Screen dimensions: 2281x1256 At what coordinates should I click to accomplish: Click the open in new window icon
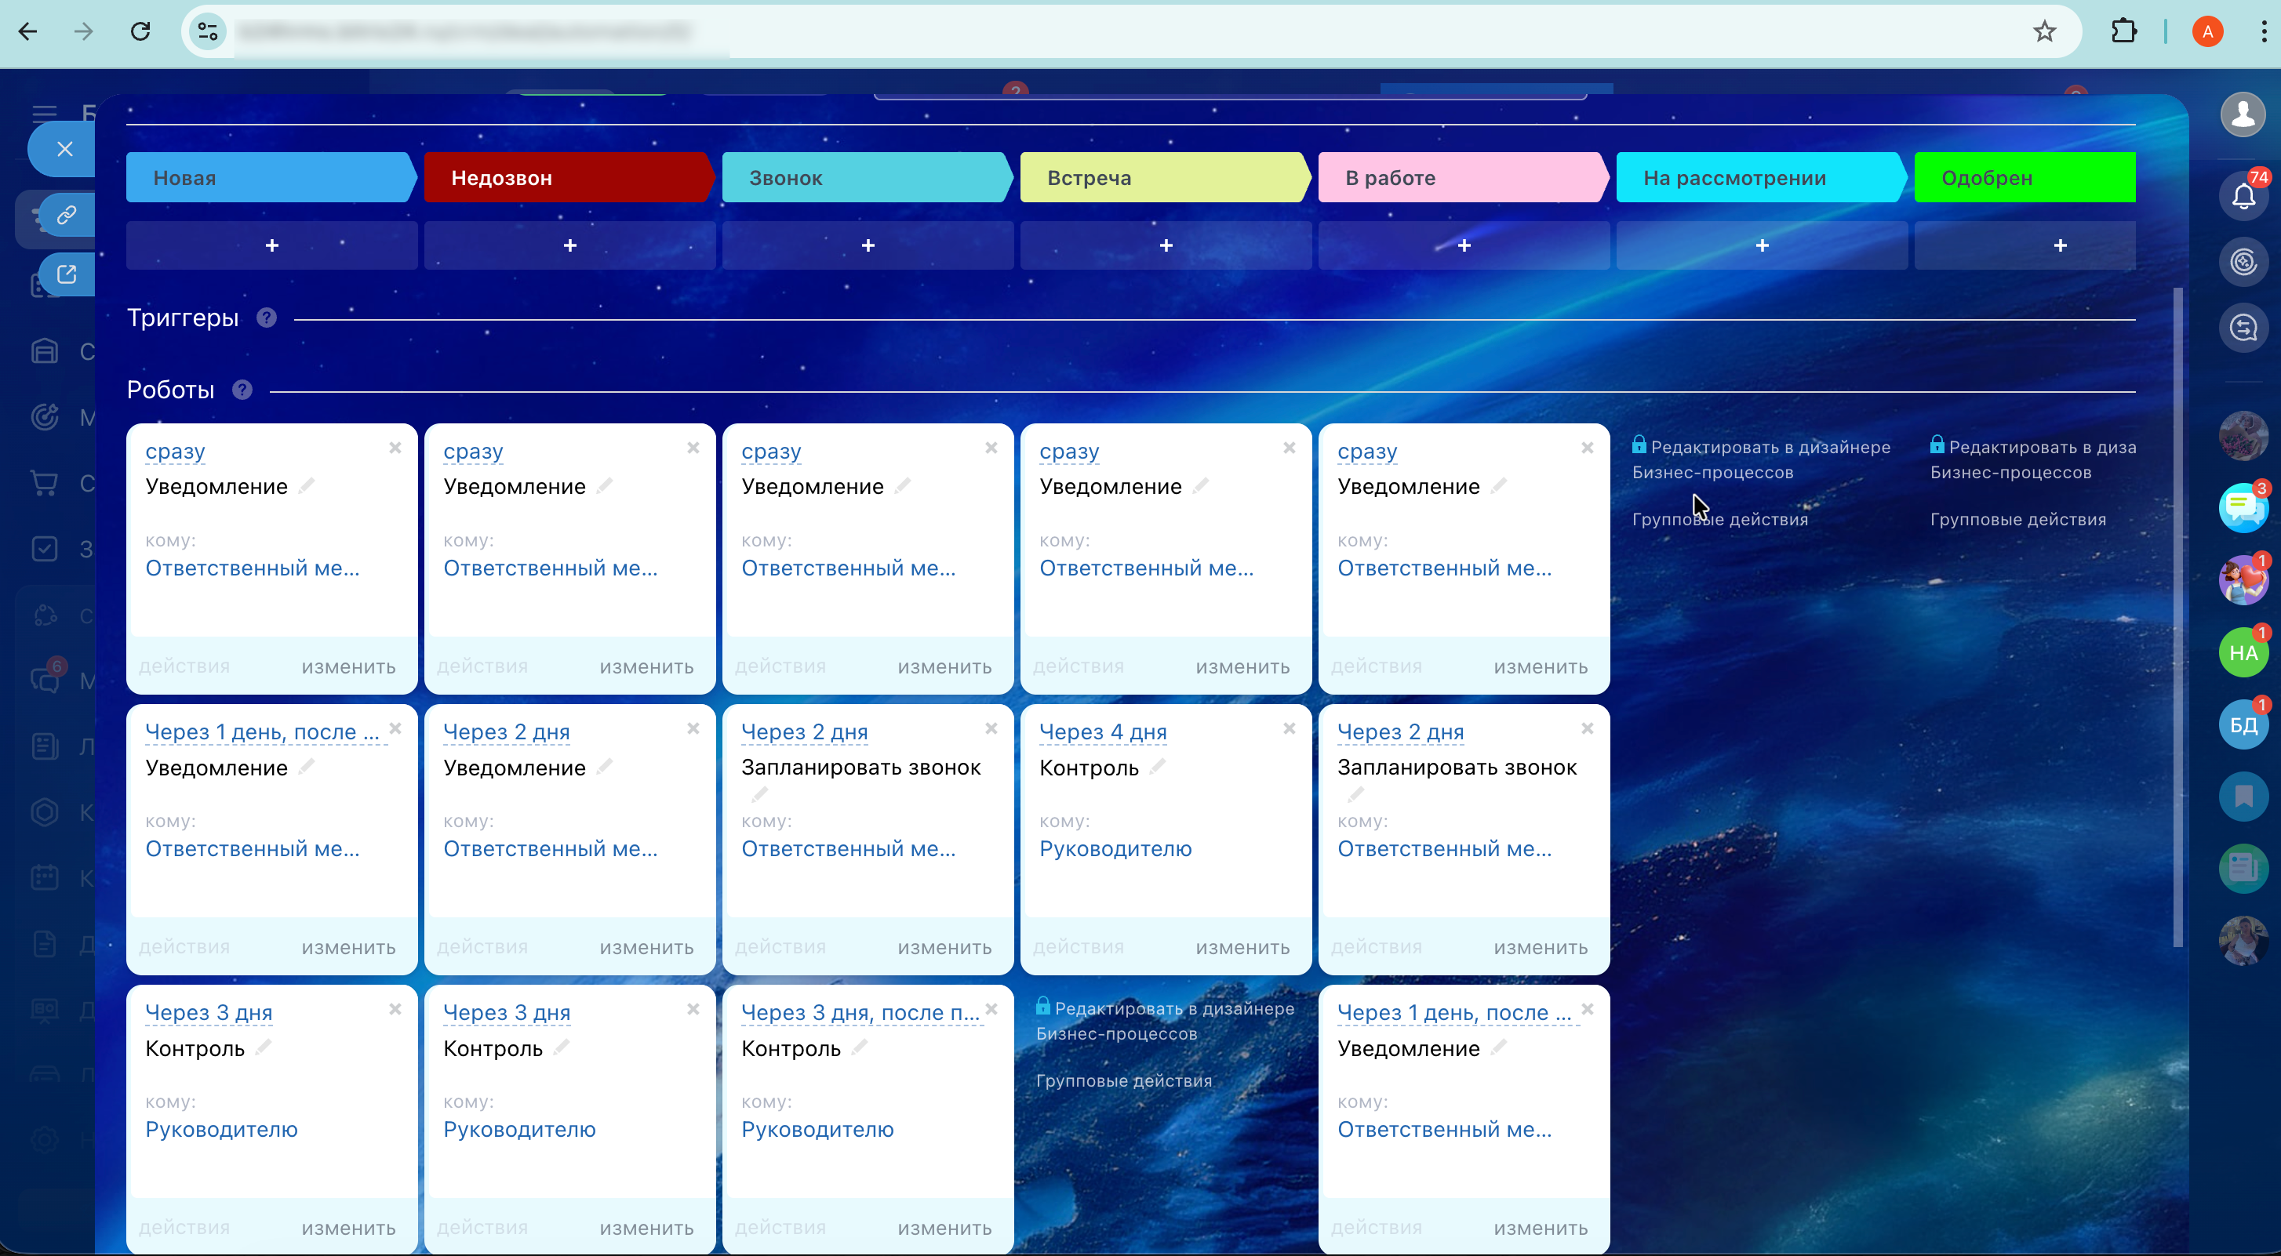click(67, 274)
